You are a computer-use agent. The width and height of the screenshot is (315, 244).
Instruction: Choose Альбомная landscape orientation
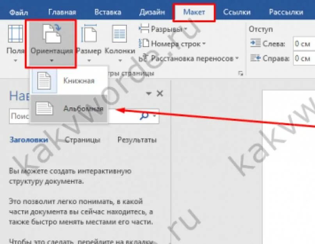pos(69,109)
